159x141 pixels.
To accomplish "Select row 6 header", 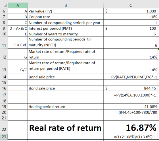I will pos(4,11).
